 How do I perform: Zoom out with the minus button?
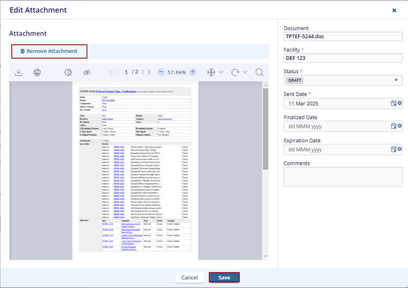pos(161,73)
